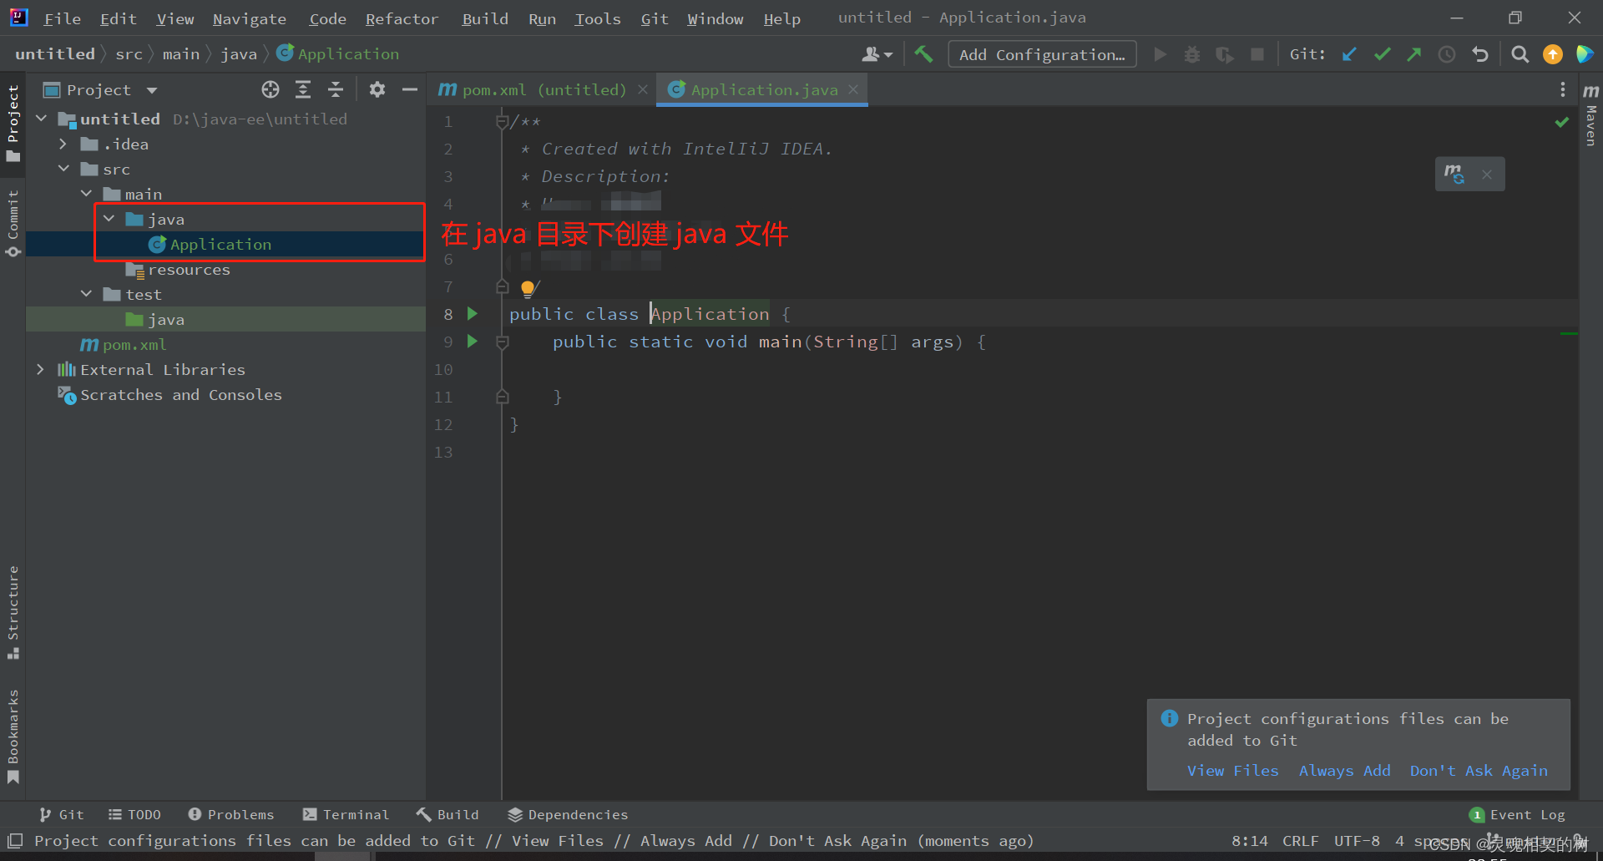Click Always Add link in notification
The width and height of the screenshot is (1603, 861).
[1344, 771]
